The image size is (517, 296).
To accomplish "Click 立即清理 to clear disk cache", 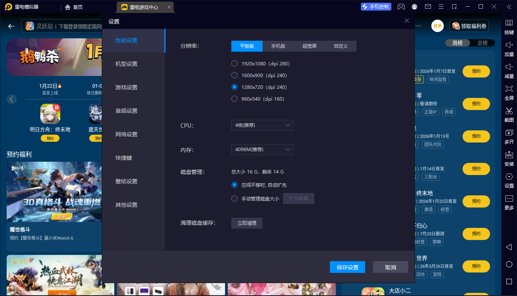I will pos(247,223).
